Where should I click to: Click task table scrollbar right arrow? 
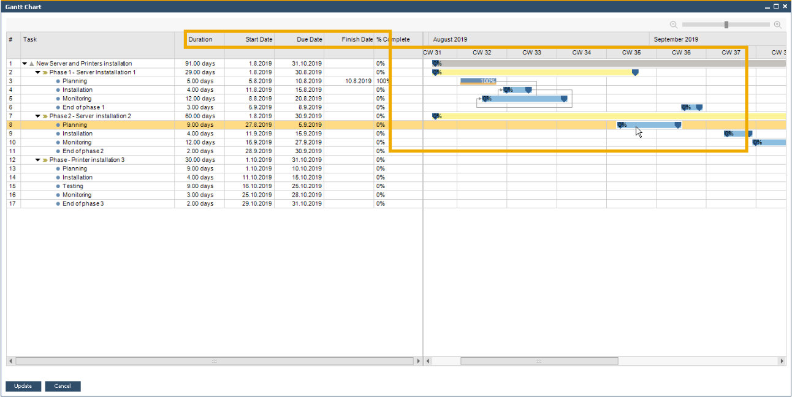[419, 361]
